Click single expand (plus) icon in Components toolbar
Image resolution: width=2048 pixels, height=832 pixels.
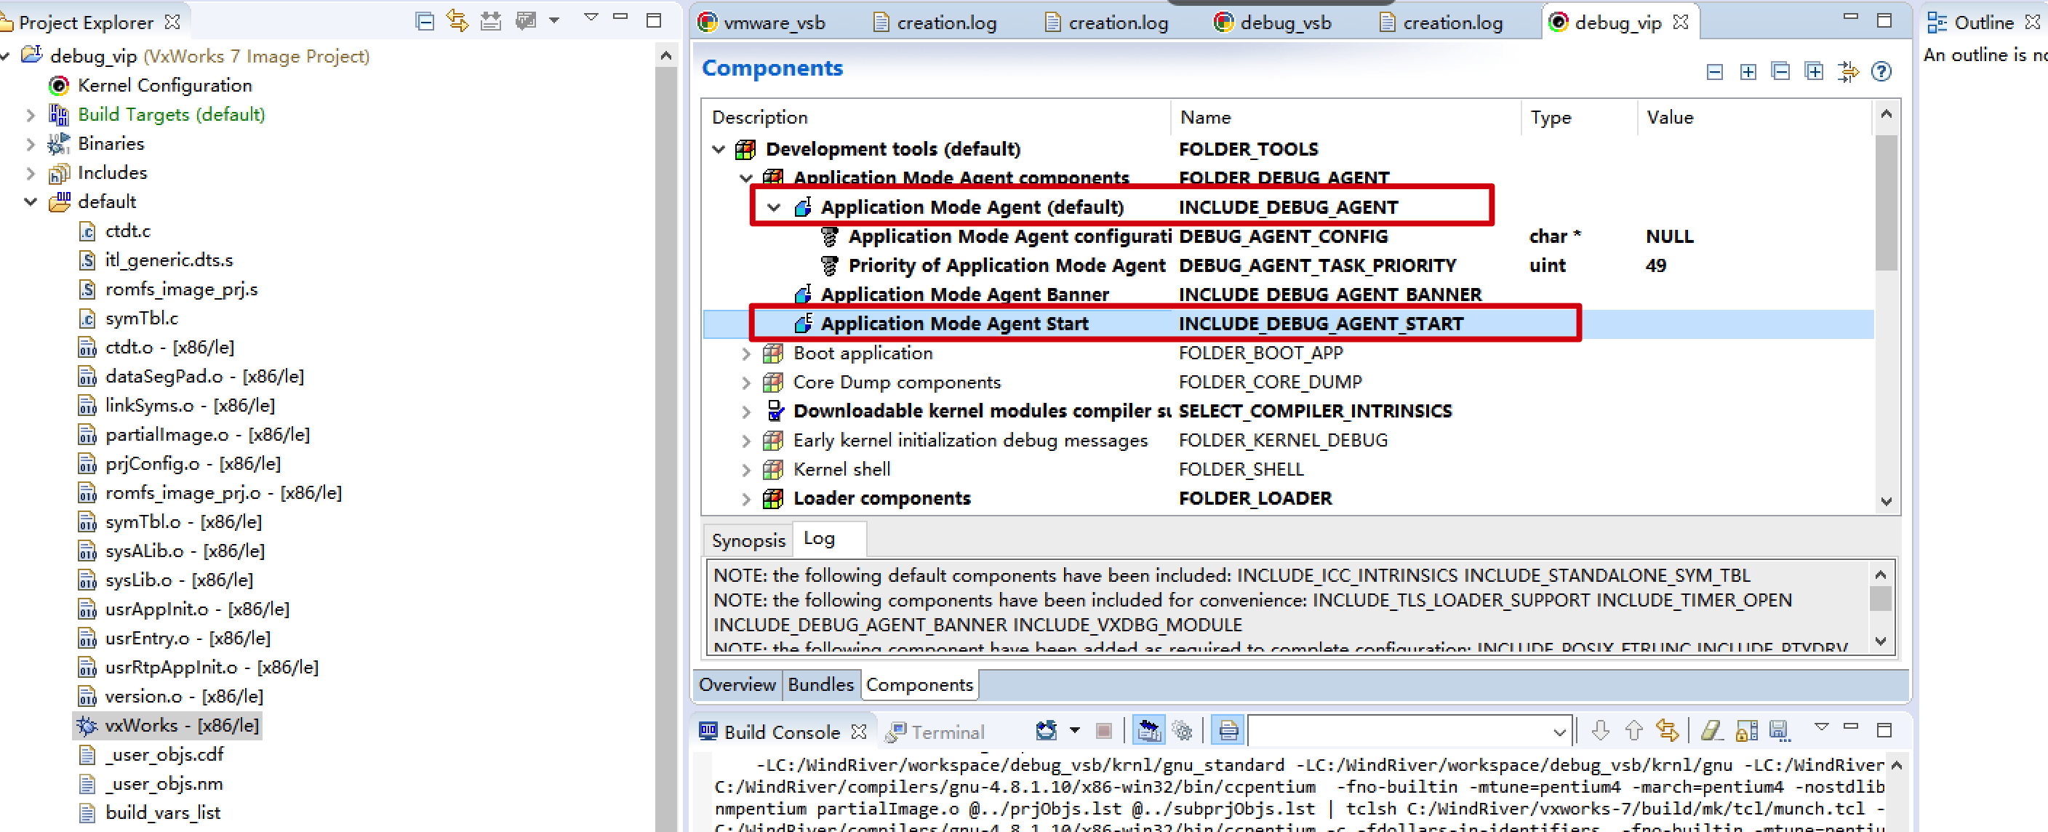pyautogui.click(x=1748, y=73)
